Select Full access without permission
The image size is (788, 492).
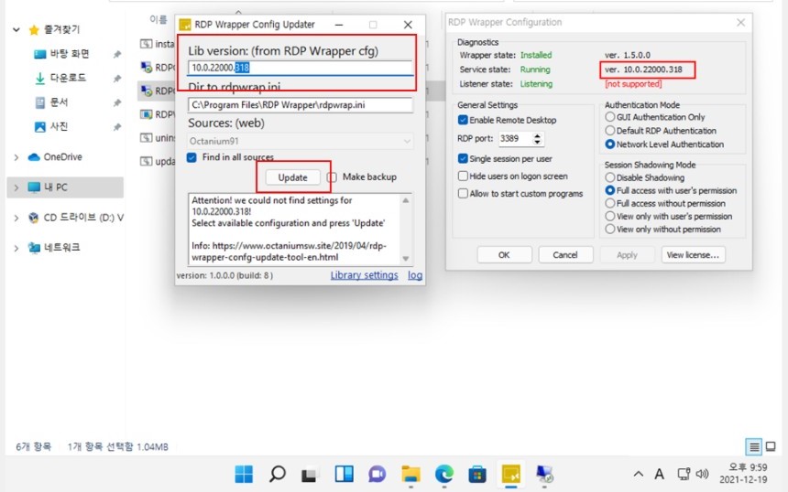609,203
